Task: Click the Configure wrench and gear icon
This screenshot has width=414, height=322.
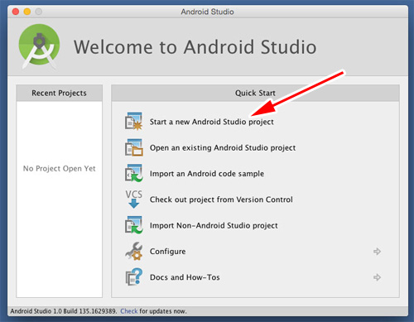Action: (134, 251)
